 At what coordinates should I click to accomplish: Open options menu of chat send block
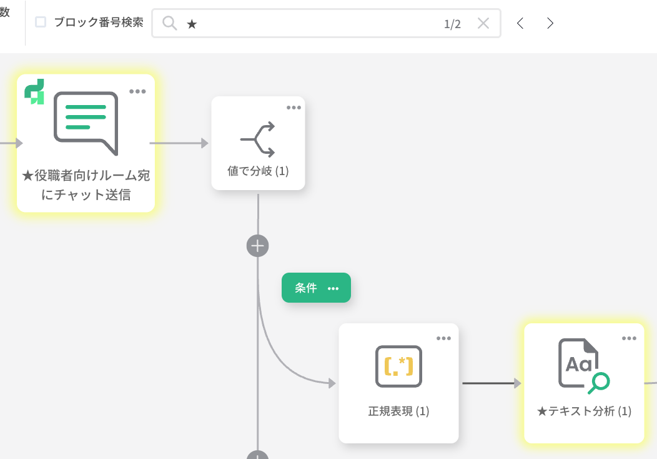pos(137,91)
